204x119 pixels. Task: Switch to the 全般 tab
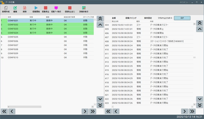click(x=114, y=18)
